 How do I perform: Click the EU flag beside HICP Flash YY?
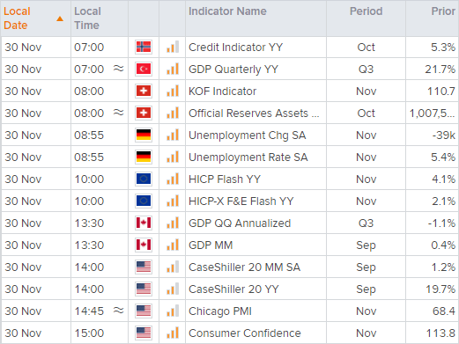point(144,179)
